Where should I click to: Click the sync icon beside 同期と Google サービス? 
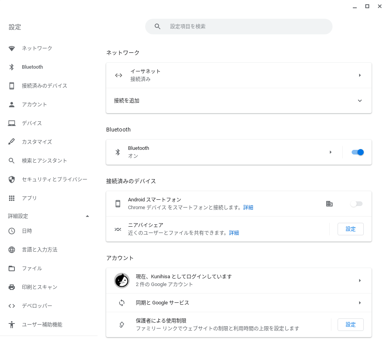pos(122,303)
